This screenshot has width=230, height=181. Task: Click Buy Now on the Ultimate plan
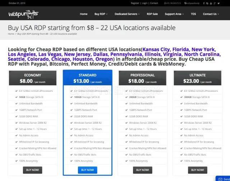[198, 170]
